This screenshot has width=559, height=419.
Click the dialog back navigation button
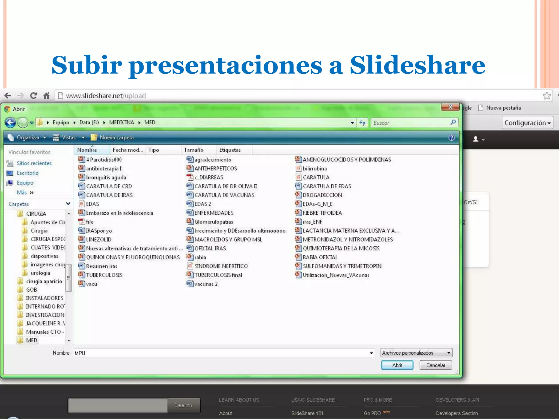10,123
